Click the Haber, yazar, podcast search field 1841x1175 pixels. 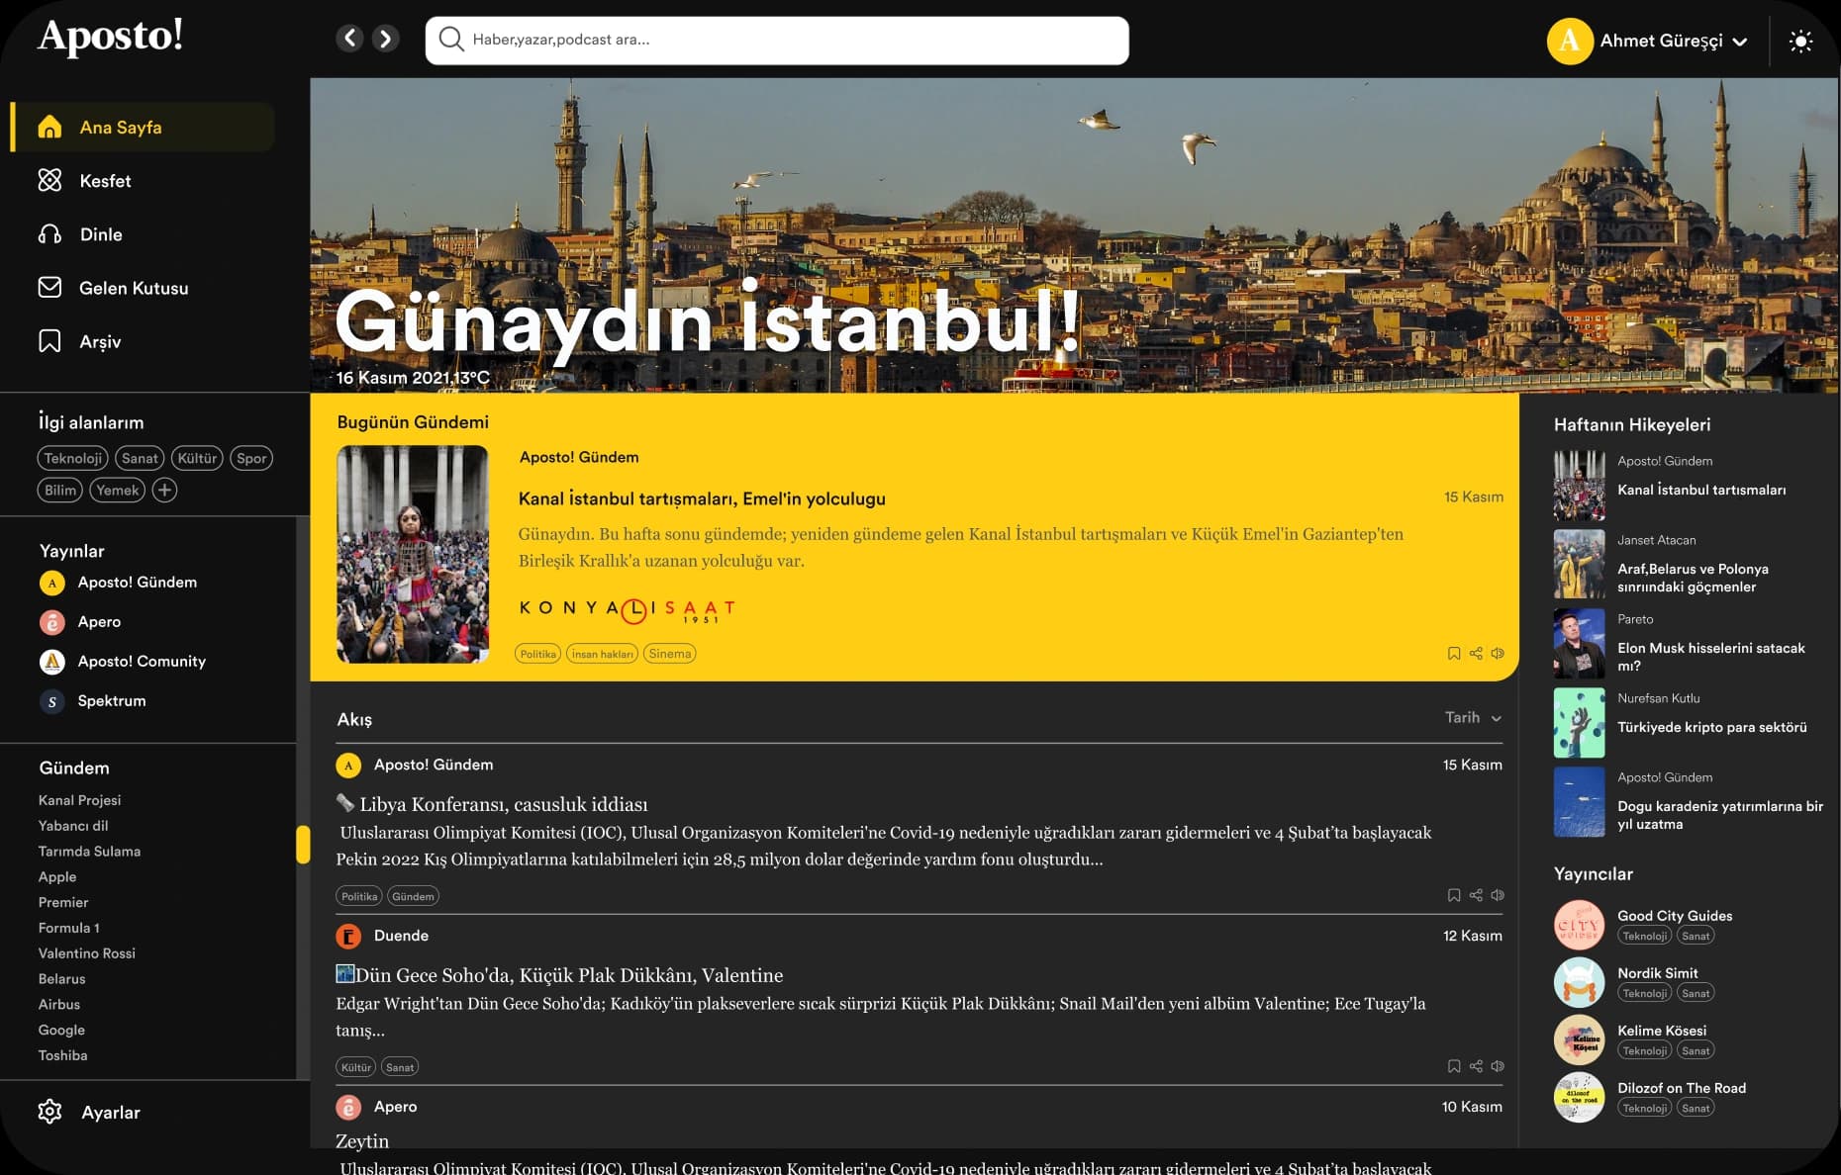pyautogui.click(x=777, y=41)
